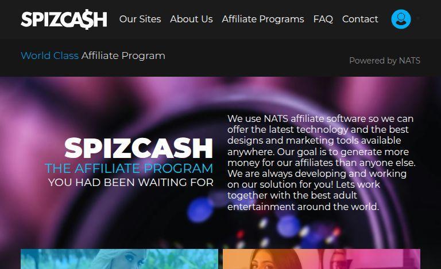
Task: Click the NATS affiliate software description paragraph
Action: tap(321, 163)
